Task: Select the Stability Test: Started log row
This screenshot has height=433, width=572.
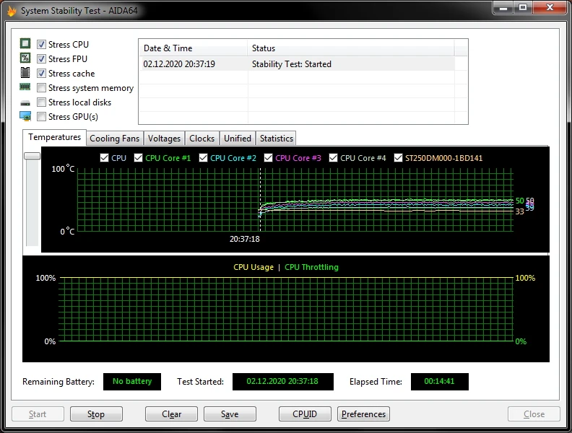Action: pyautogui.click(x=297, y=64)
